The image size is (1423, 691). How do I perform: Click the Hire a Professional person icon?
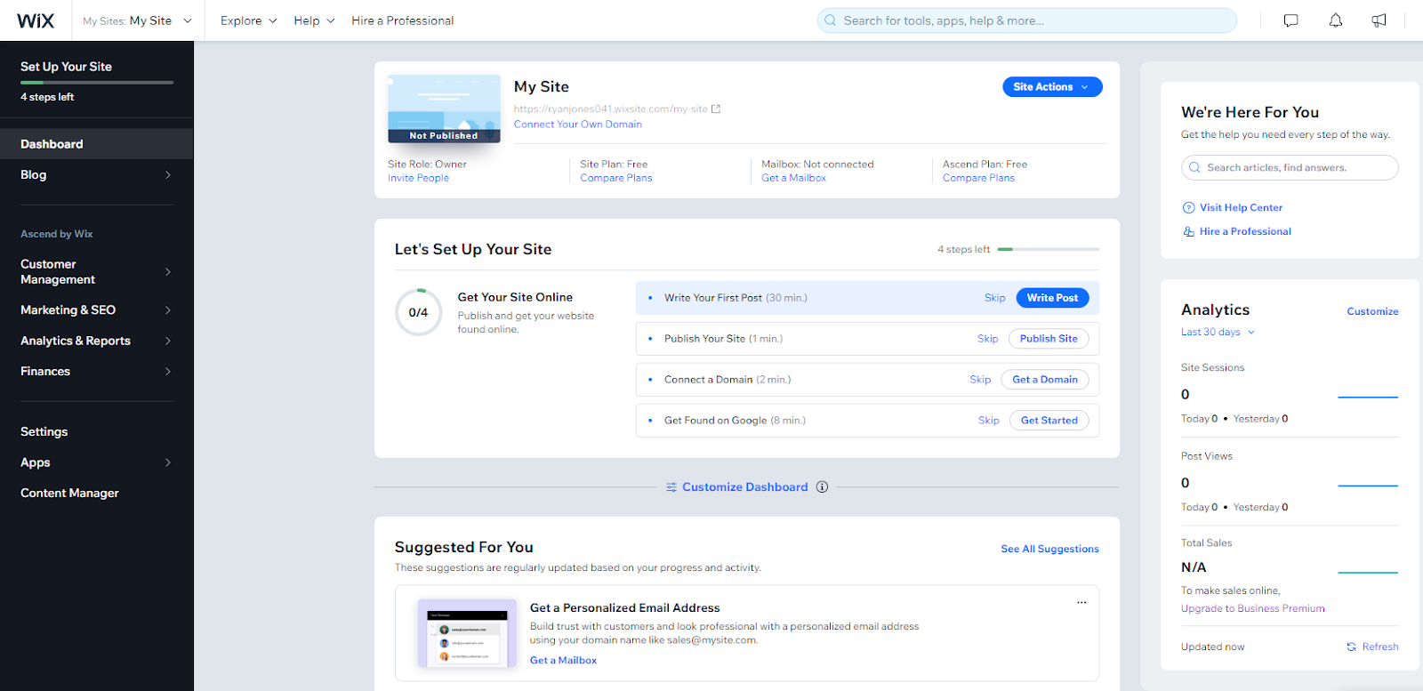(x=1188, y=231)
